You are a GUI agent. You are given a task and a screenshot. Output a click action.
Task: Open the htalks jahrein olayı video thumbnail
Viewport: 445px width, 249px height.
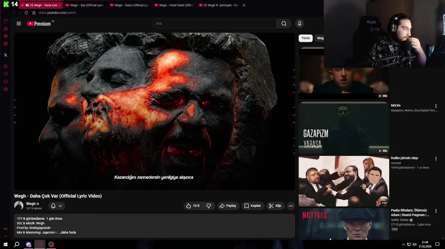[x=344, y=181]
